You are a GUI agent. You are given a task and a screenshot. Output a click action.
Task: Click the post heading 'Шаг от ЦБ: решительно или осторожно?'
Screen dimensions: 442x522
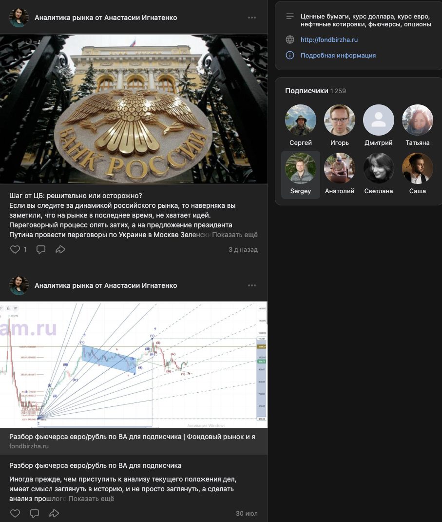[x=76, y=196]
